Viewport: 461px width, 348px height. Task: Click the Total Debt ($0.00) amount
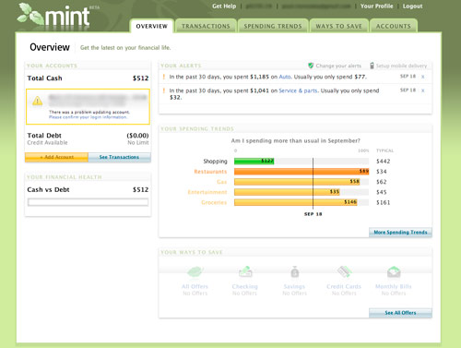click(137, 136)
